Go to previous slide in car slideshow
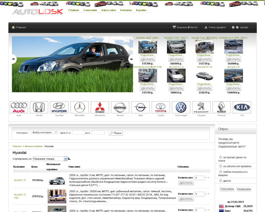 (x=14, y=59)
